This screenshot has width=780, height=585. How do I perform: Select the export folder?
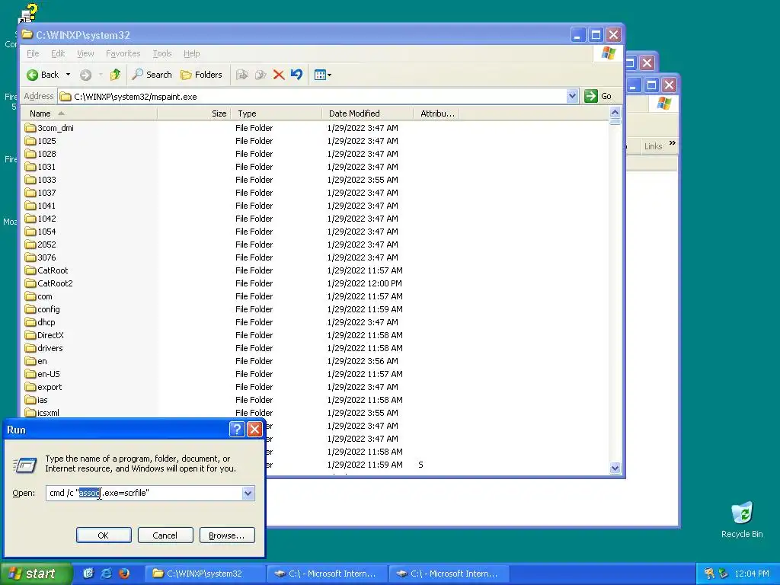(x=43, y=386)
